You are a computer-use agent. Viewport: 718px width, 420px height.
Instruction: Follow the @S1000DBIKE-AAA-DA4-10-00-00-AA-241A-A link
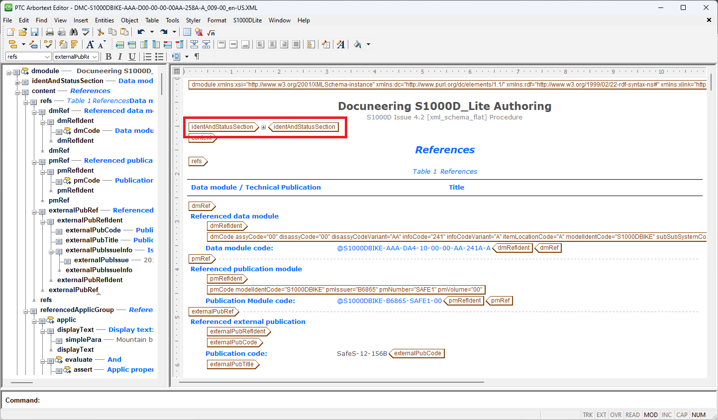pos(414,248)
